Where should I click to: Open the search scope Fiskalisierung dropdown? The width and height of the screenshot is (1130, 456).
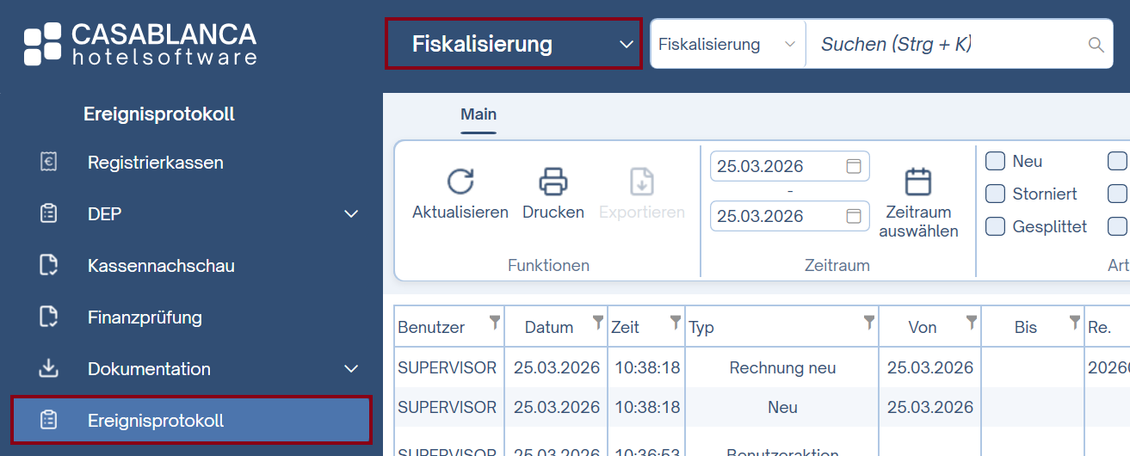(727, 44)
